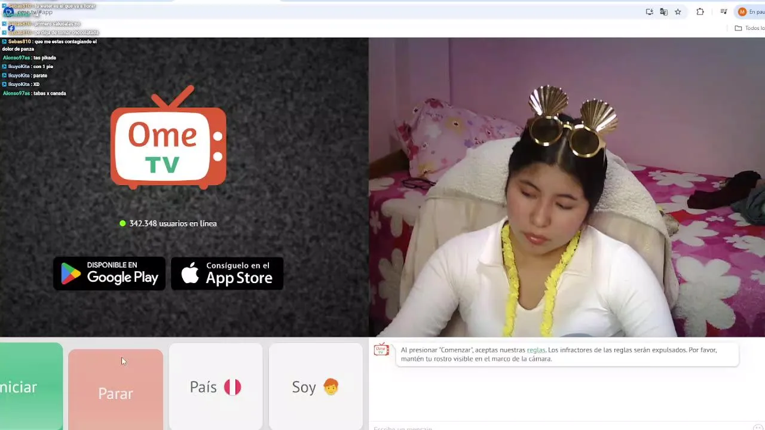Click the webcam video feed
Screen dimensions: 765x430
tap(567, 188)
